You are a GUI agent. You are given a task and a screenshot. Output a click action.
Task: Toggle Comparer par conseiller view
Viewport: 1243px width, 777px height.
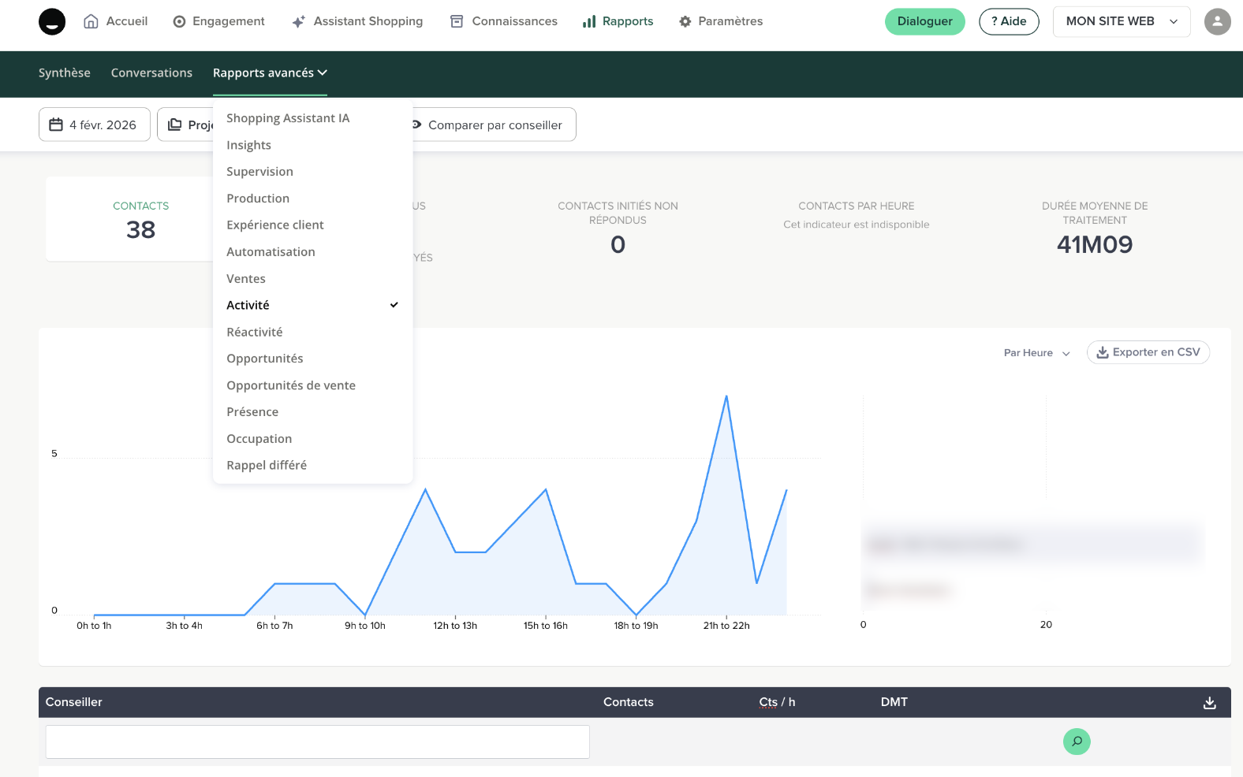coord(494,125)
